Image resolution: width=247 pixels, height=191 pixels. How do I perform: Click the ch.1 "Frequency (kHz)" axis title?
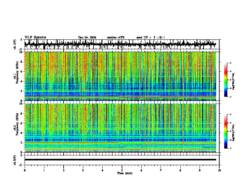[17, 73]
